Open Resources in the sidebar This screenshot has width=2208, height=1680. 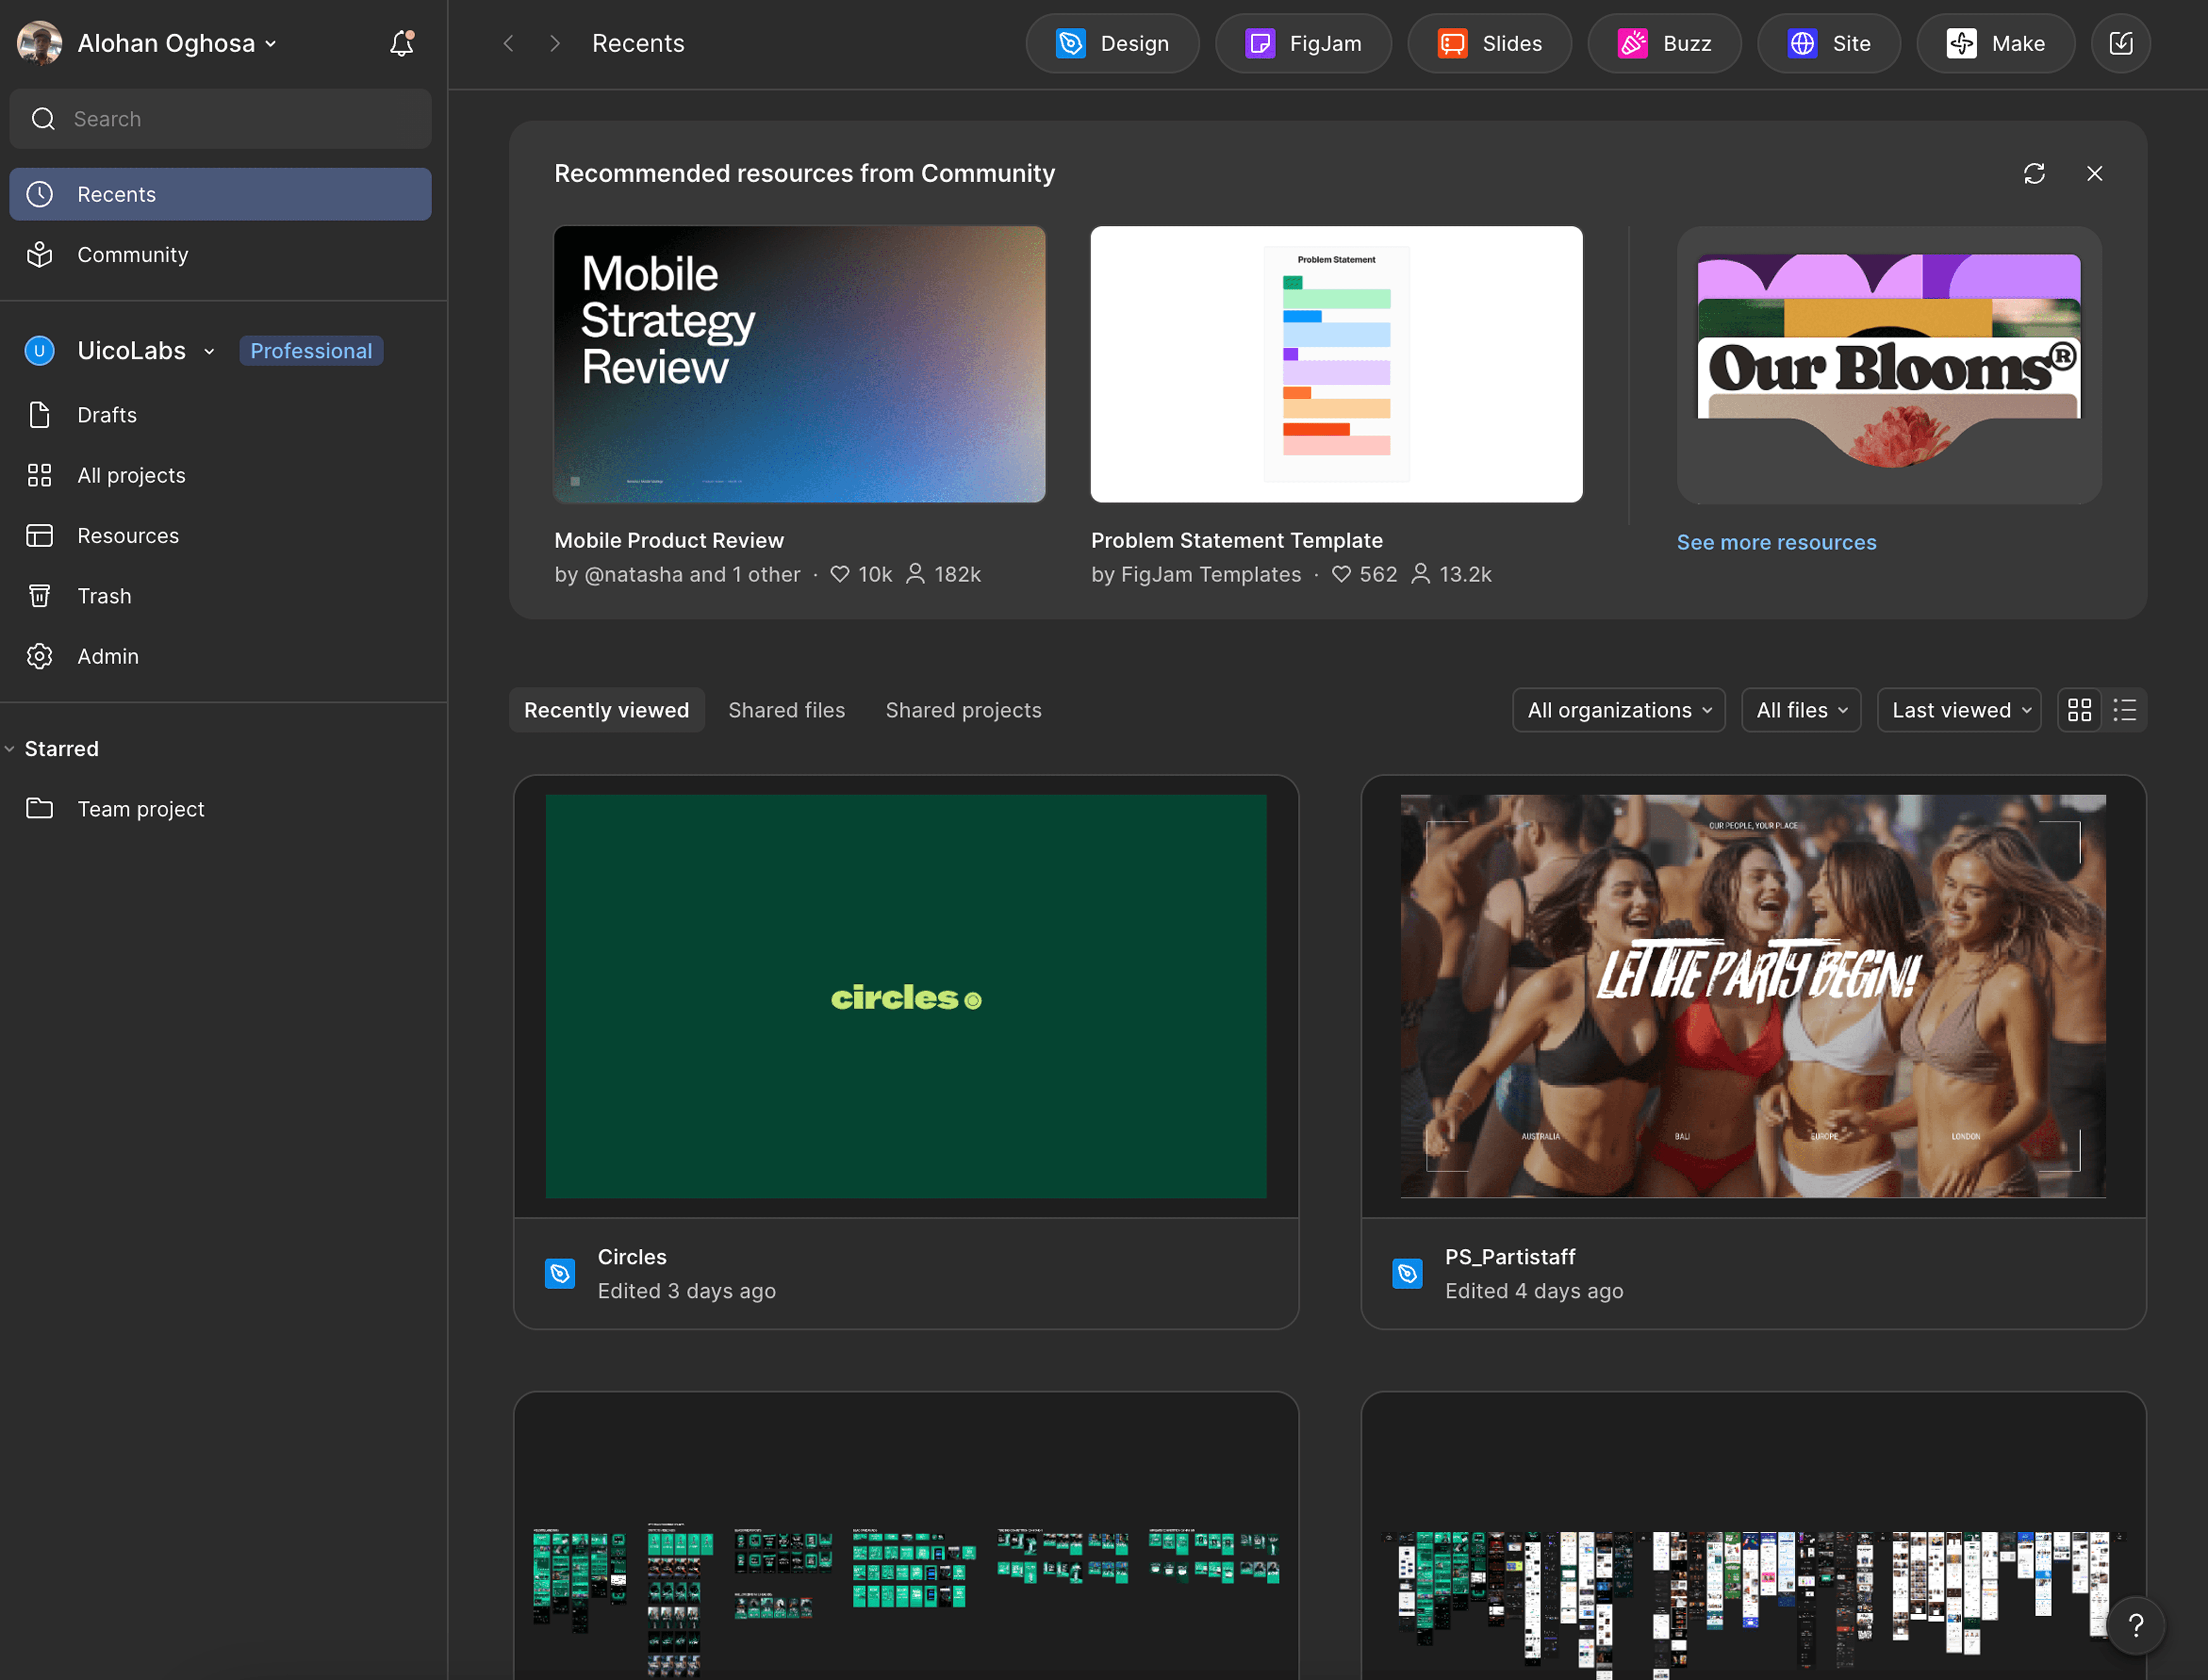[x=220, y=536]
